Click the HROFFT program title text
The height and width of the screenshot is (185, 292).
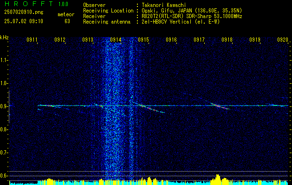[29, 4]
